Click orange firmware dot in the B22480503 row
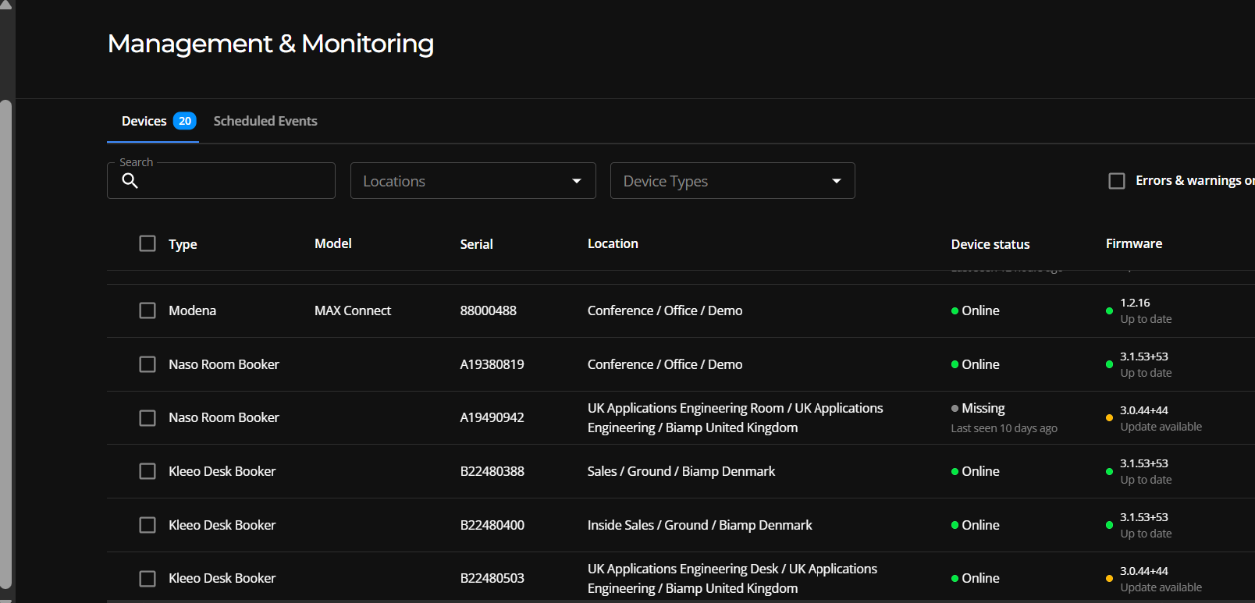Viewport: 1255px width, 603px height. click(x=1109, y=579)
